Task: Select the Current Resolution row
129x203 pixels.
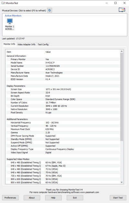Action: (63, 106)
